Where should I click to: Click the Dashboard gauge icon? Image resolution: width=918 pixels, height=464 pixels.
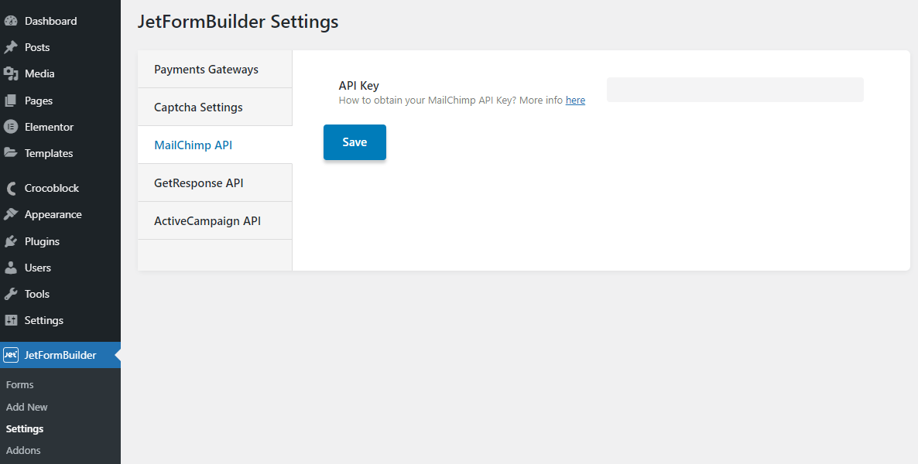(11, 21)
